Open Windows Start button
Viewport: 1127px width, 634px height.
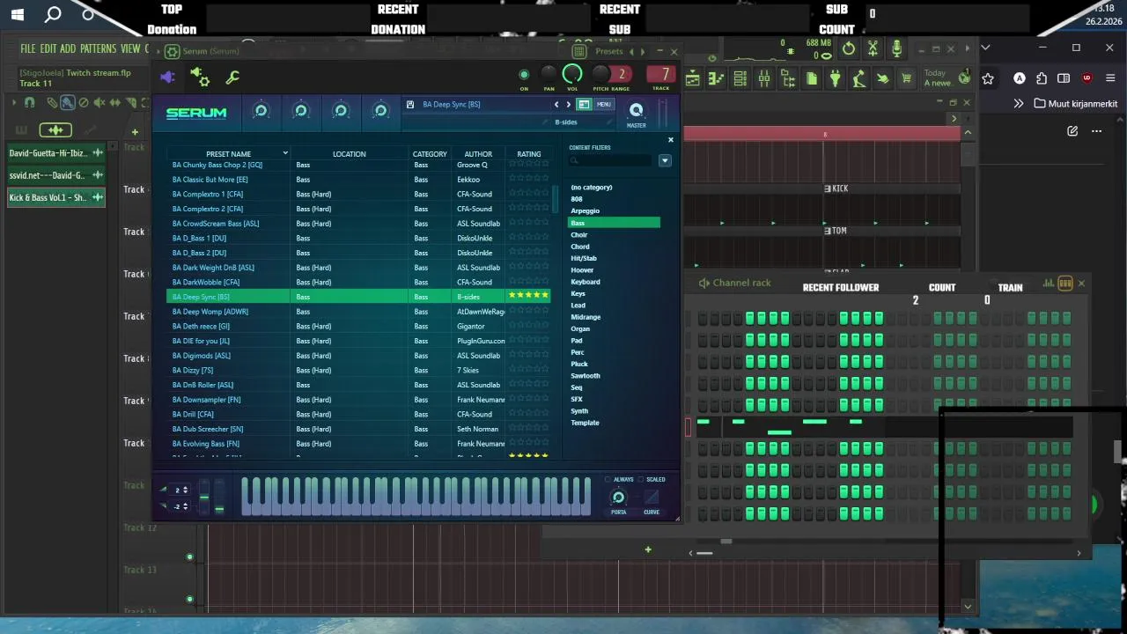click(17, 14)
